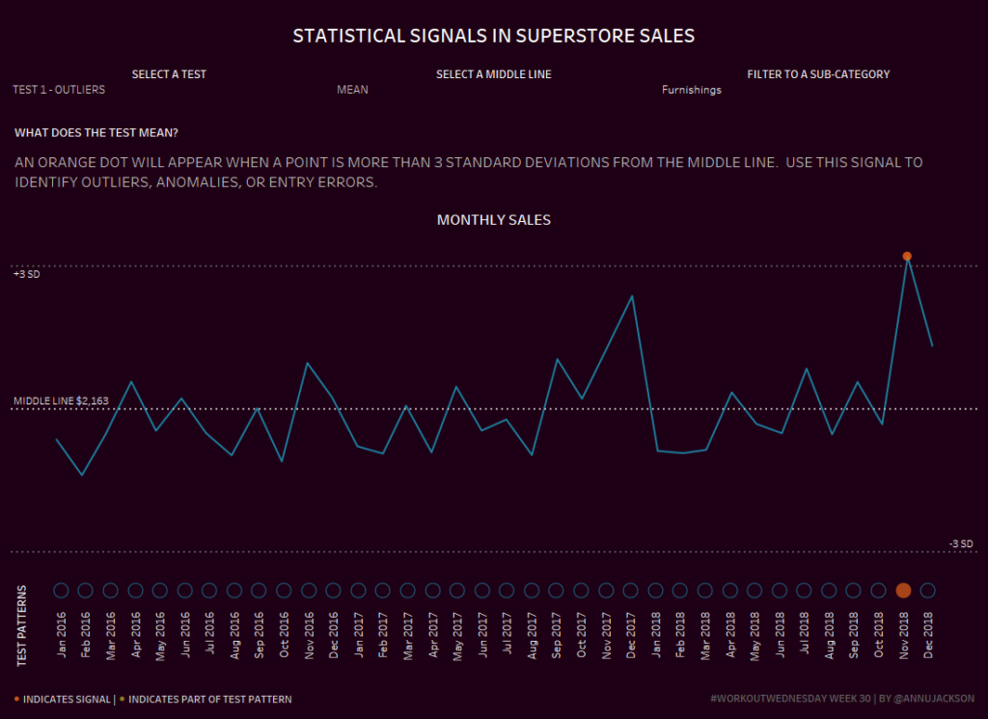Select the orange Nov 2018 test pattern circle
Image resolution: width=988 pixels, height=719 pixels.
tap(903, 591)
